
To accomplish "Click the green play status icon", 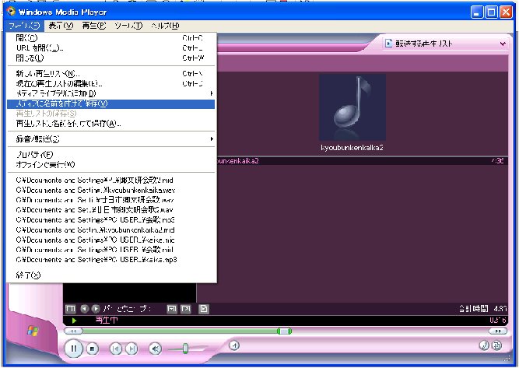I will (x=74, y=321).
